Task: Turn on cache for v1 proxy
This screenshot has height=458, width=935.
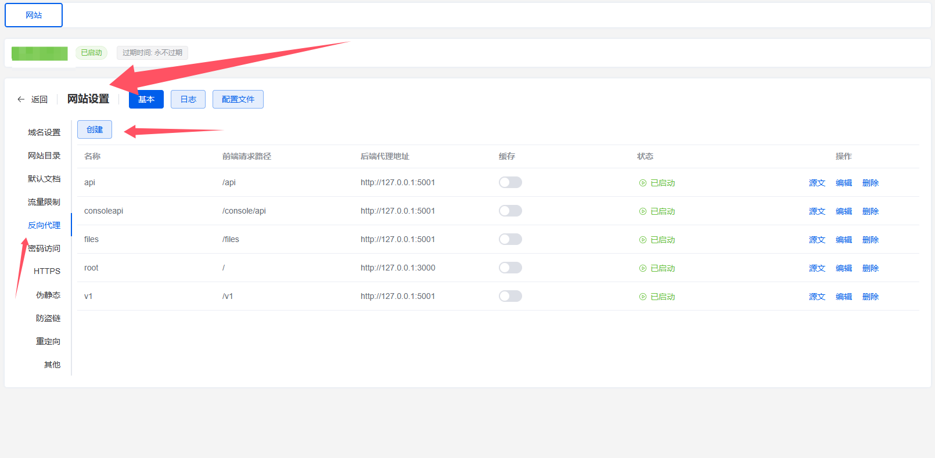Action: click(x=510, y=296)
